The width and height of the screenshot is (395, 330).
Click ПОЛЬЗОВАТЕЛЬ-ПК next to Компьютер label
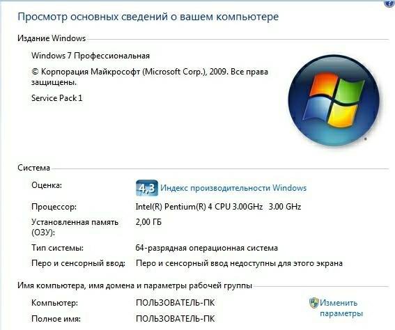(x=176, y=303)
